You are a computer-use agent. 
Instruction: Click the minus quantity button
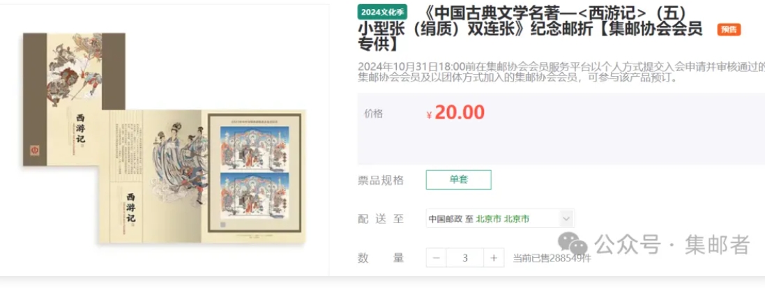[x=436, y=258]
